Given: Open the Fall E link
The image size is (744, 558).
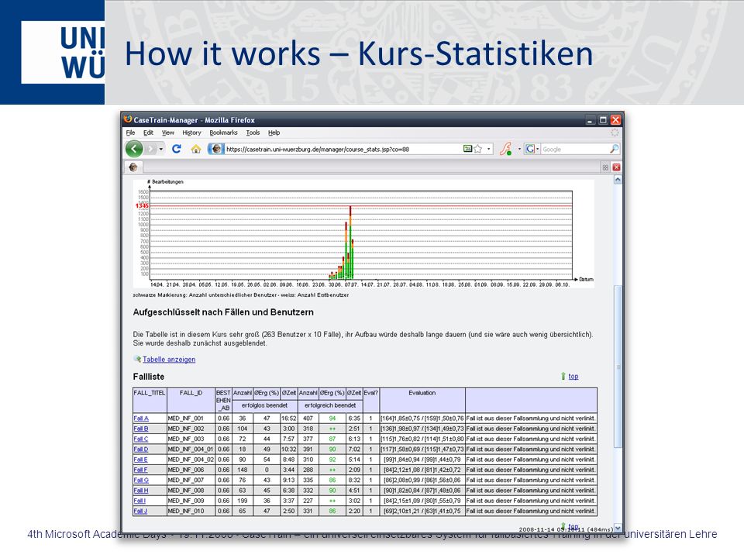Looking at the screenshot, I should (140, 460).
